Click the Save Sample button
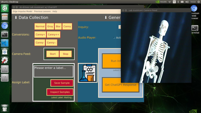201x113 pixels. click(x=62, y=83)
